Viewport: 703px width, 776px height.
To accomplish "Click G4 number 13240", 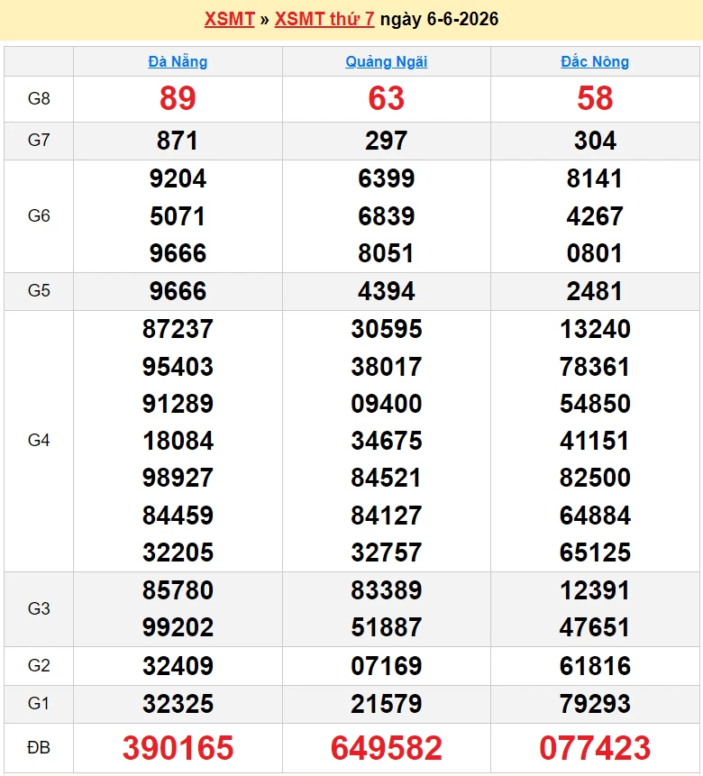I will pos(595,329).
